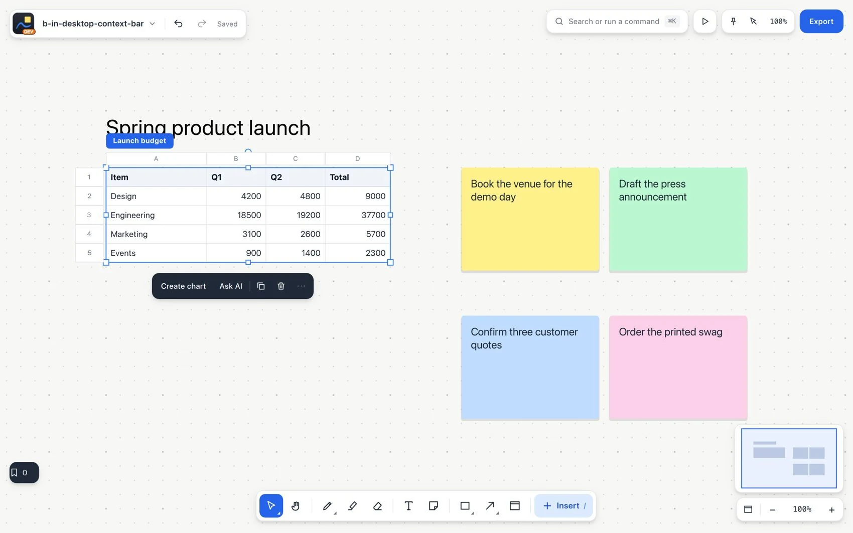Image resolution: width=853 pixels, height=533 pixels.
Task: Open the 100% zoom menu in top bar
Action: click(x=778, y=22)
